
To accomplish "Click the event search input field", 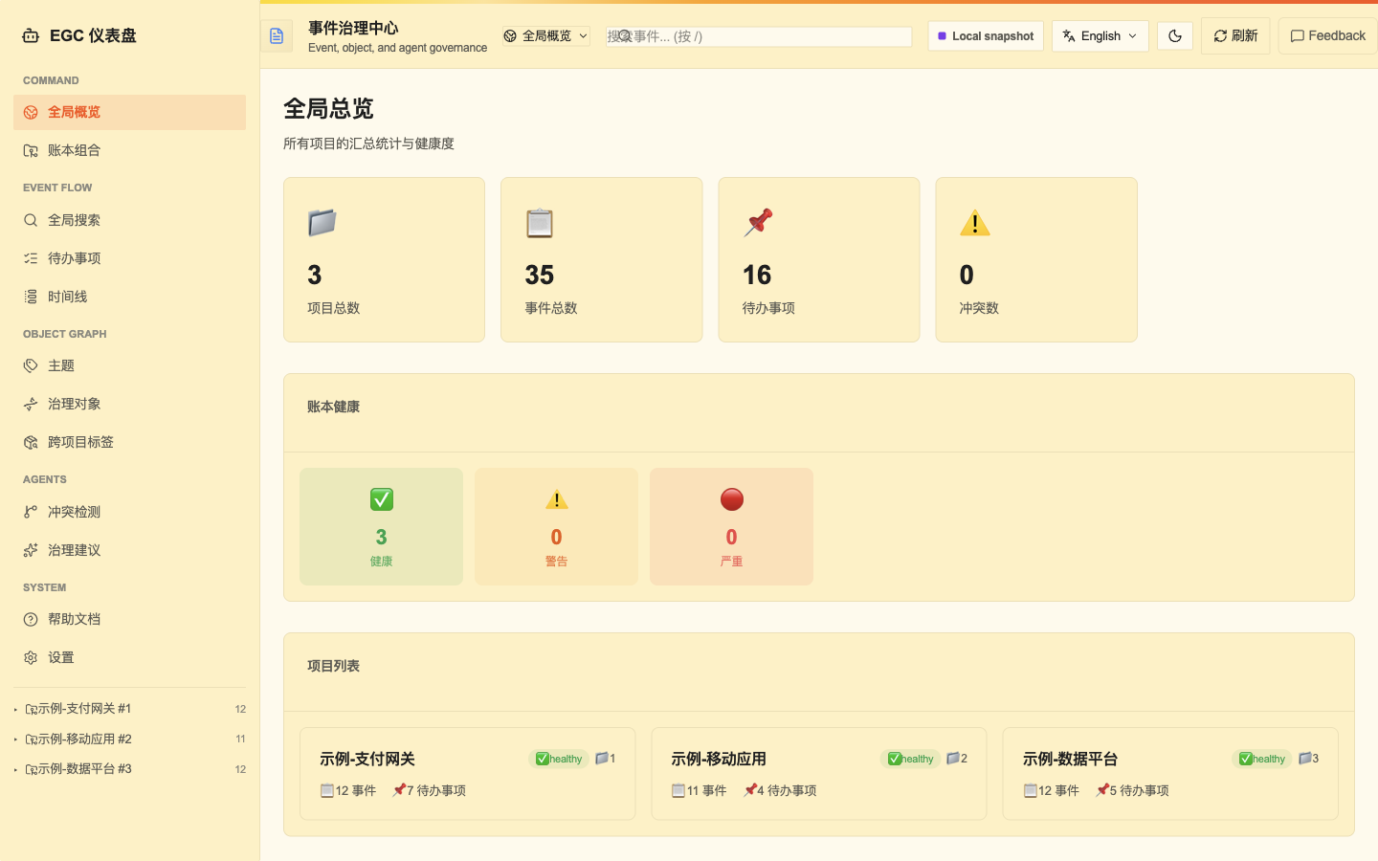I will (758, 36).
